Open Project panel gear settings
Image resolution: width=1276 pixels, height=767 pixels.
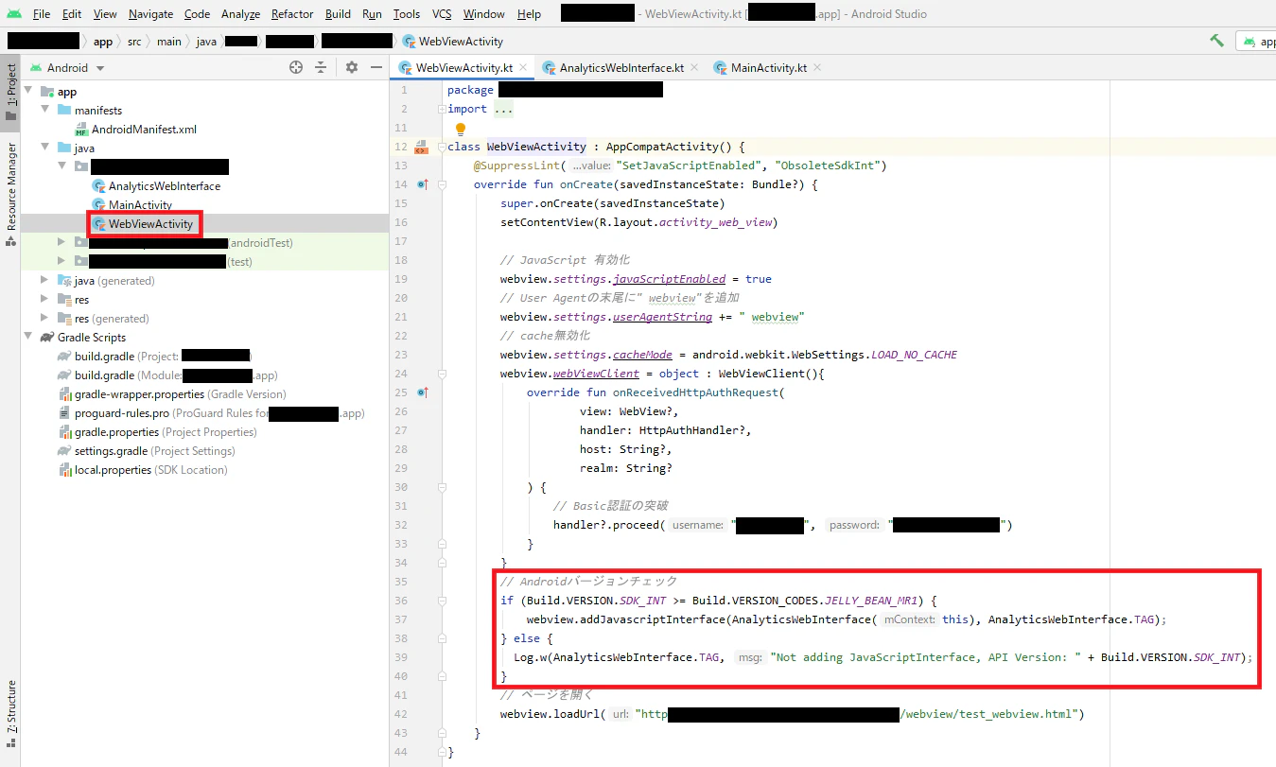[352, 67]
